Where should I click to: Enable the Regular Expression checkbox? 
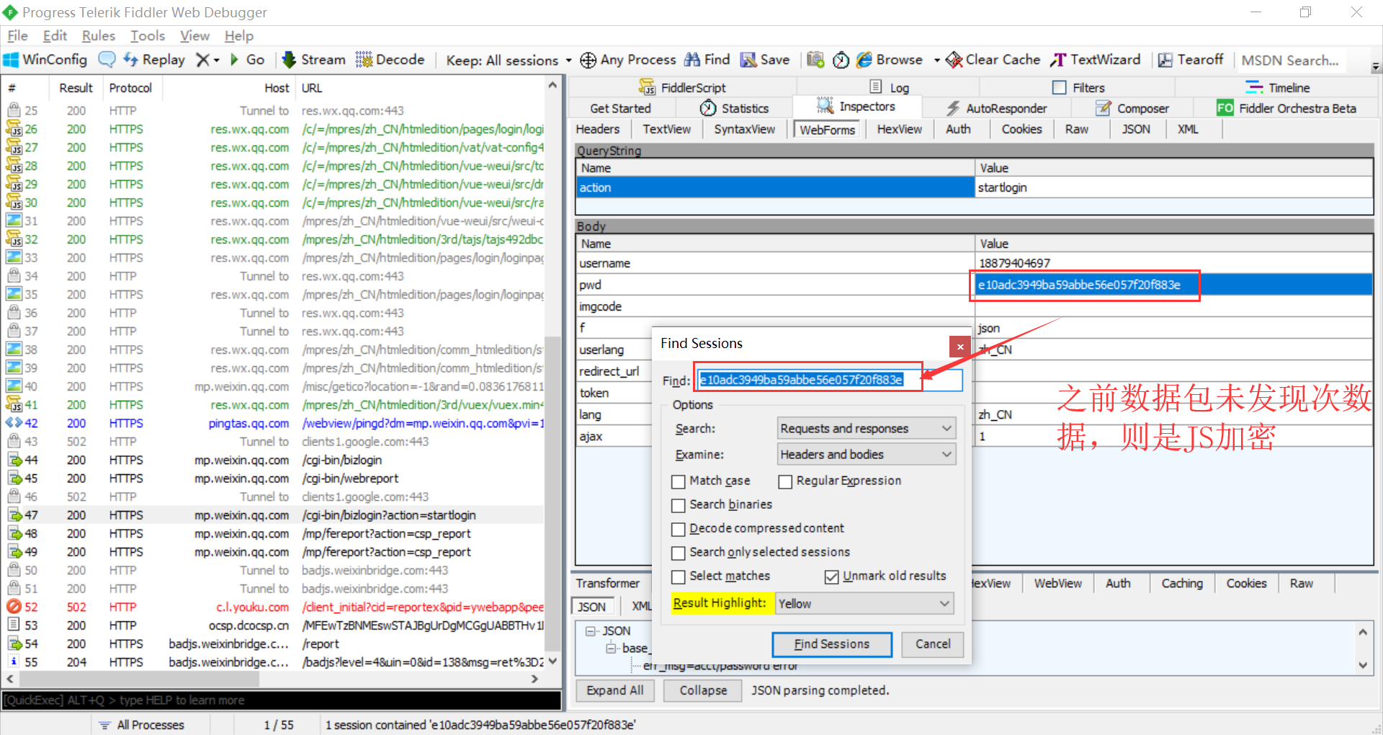pyautogui.click(x=785, y=481)
